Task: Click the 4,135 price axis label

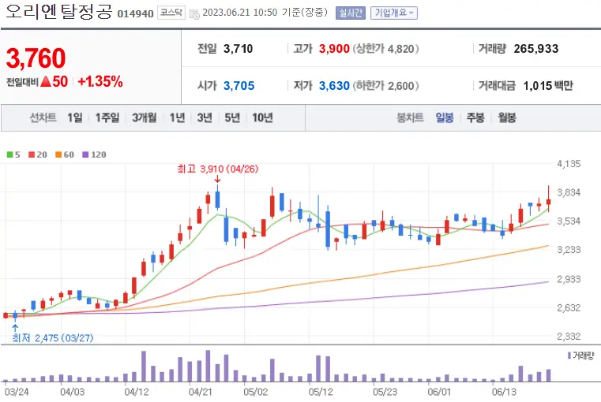Action: 569,164
